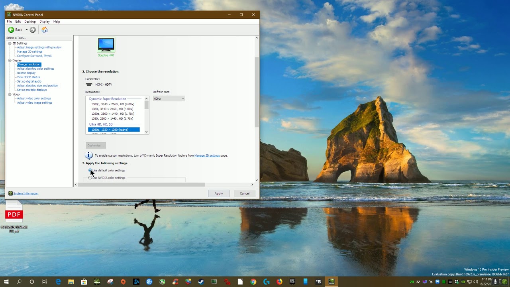510x287 pixels.
Task: Open the volume speaker tray icon
Action: click(x=475, y=282)
